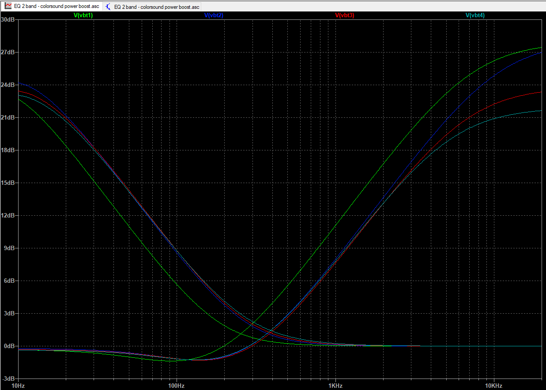The height and width of the screenshot is (390, 546).
Task: Click the 100Hz frequency axis label
Action: tap(176, 386)
